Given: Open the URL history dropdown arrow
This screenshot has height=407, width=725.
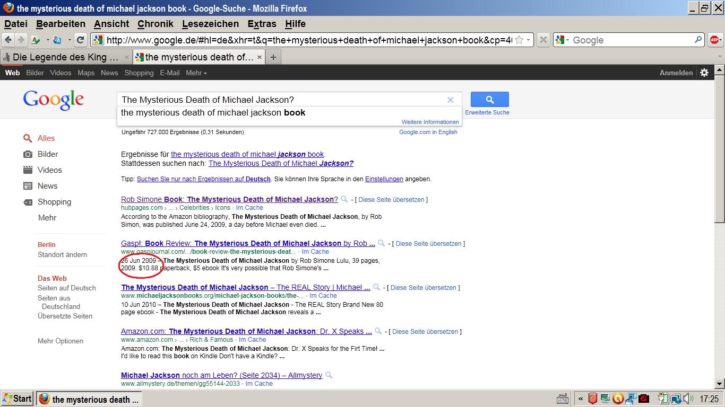Looking at the screenshot, I should (x=529, y=40).
